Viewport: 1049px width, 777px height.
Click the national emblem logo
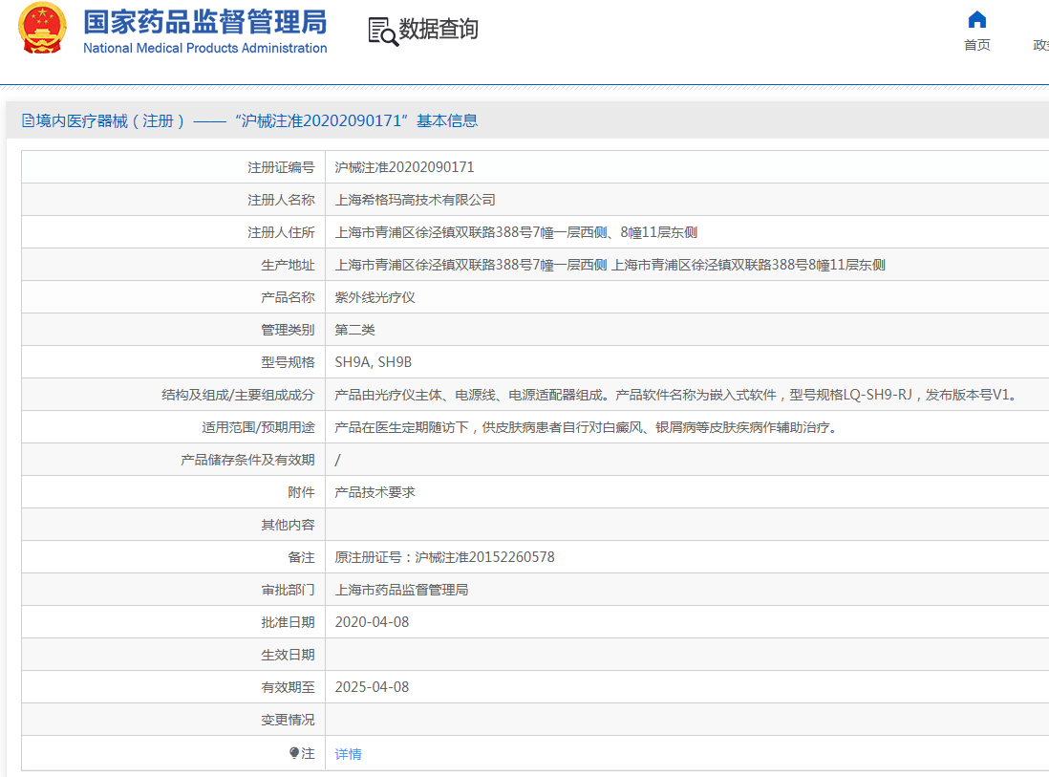point(42,28)
